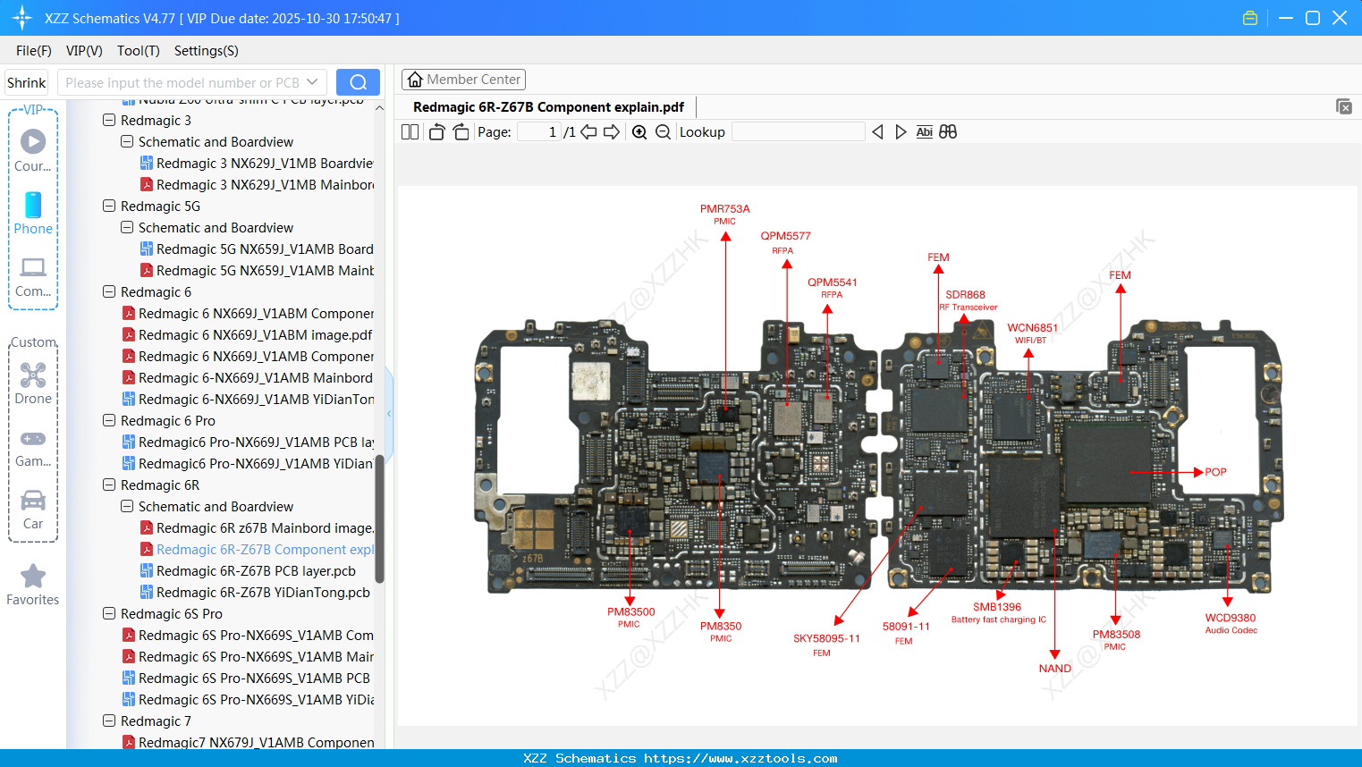The image size is (1362, 767).
Task: Toggle Shrink mode for the sidebar
Action: 25,81
